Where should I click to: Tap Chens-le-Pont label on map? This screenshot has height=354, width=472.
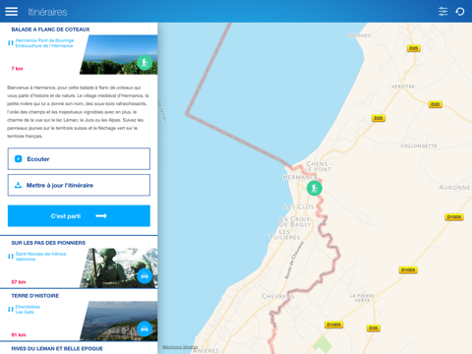[319, 166]
